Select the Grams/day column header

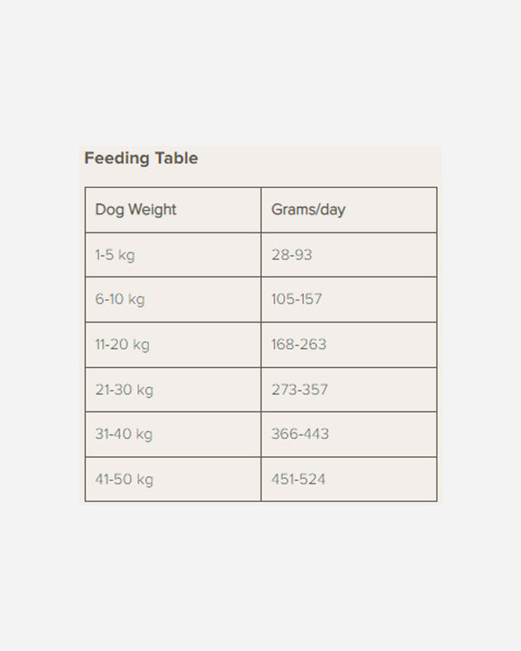308,210
